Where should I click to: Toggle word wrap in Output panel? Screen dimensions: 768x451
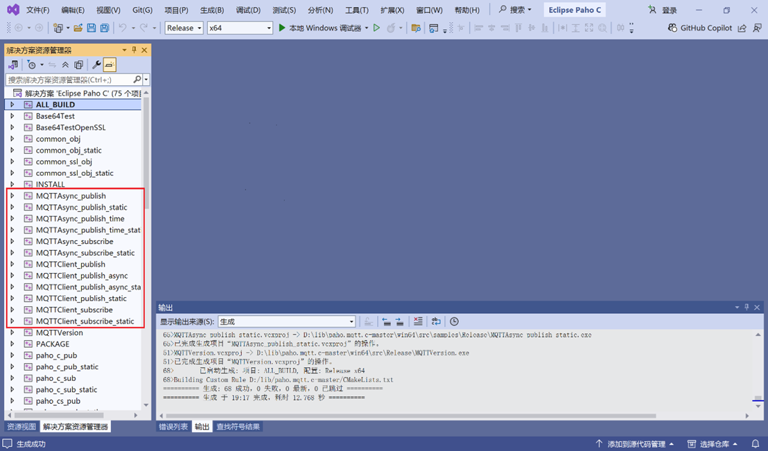click(x=436, y=321)
